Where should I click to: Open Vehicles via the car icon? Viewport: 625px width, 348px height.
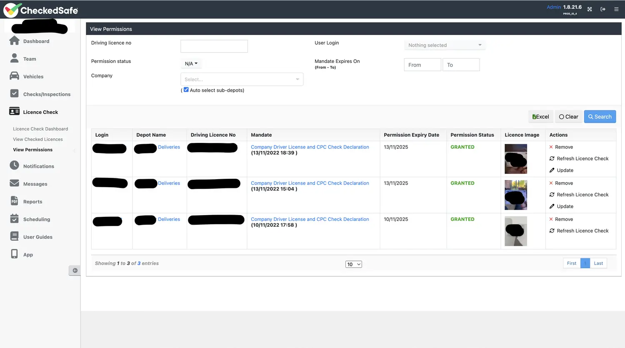click(x=15, y=76)
